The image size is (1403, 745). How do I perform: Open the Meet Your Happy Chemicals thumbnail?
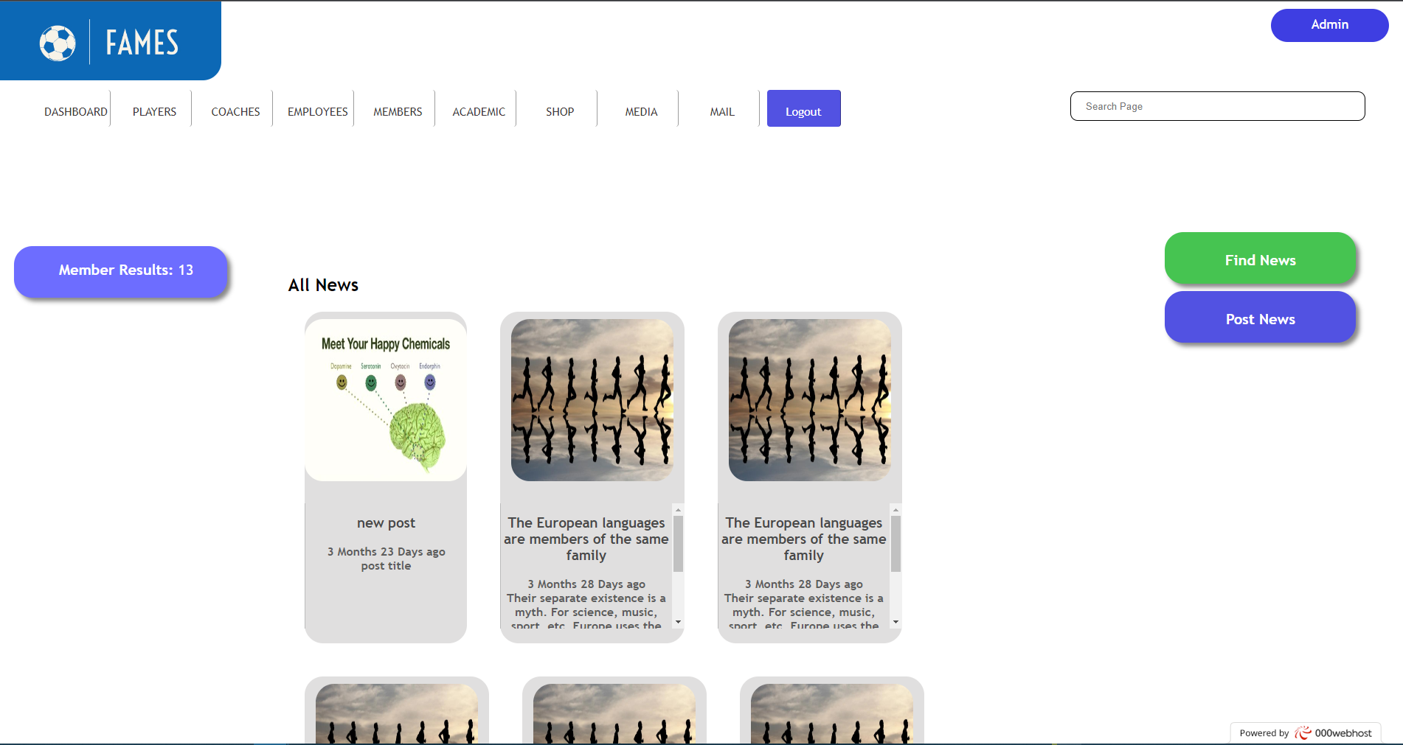click(x=386, y=400)
